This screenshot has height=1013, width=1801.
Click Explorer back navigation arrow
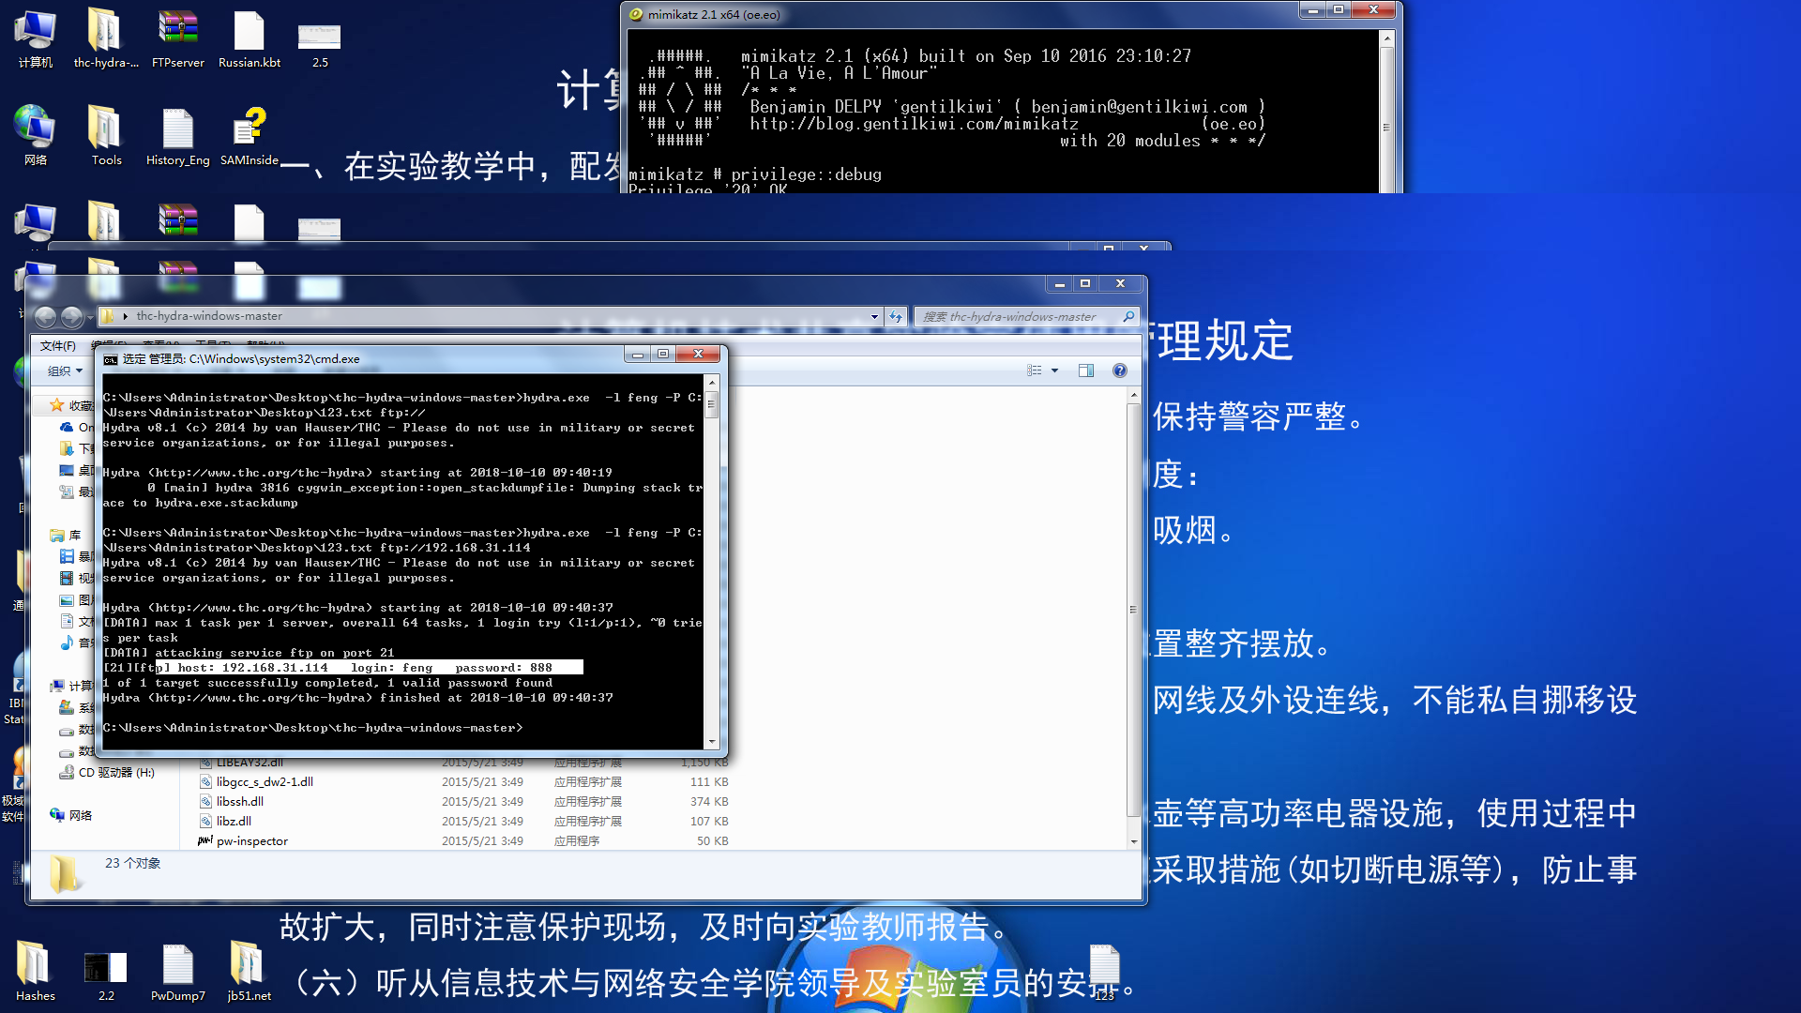tap(45, 317)
